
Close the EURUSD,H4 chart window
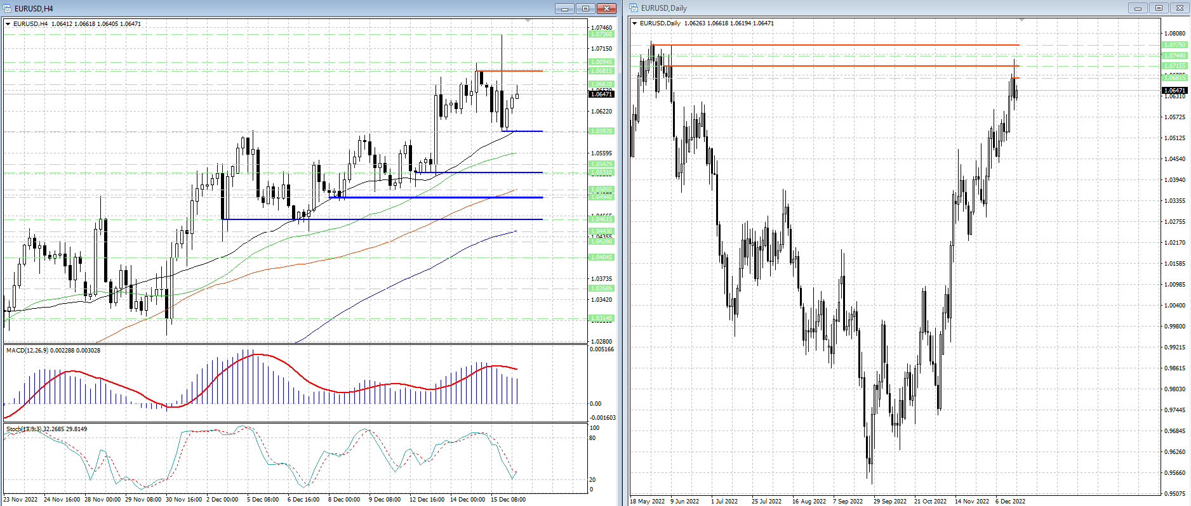pyautogui.click(x=606, y=8)
